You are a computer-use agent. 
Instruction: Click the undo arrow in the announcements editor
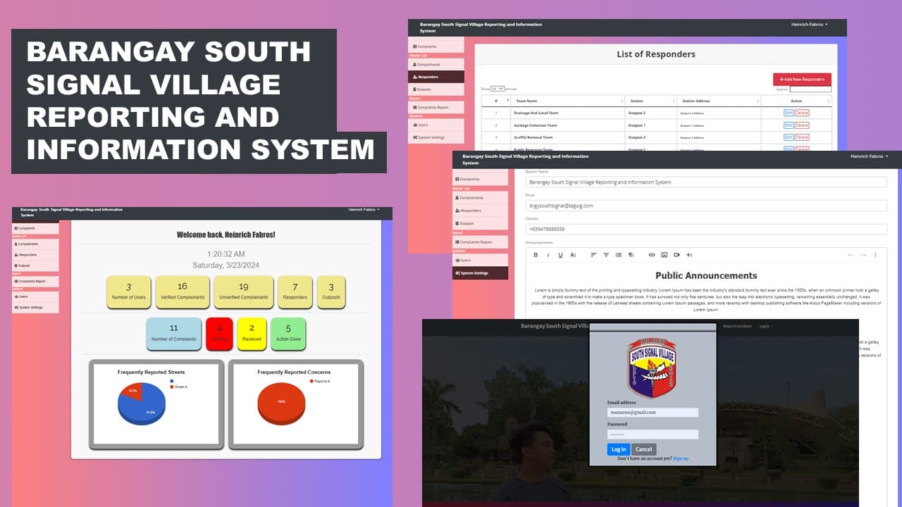tap(851, 255)
